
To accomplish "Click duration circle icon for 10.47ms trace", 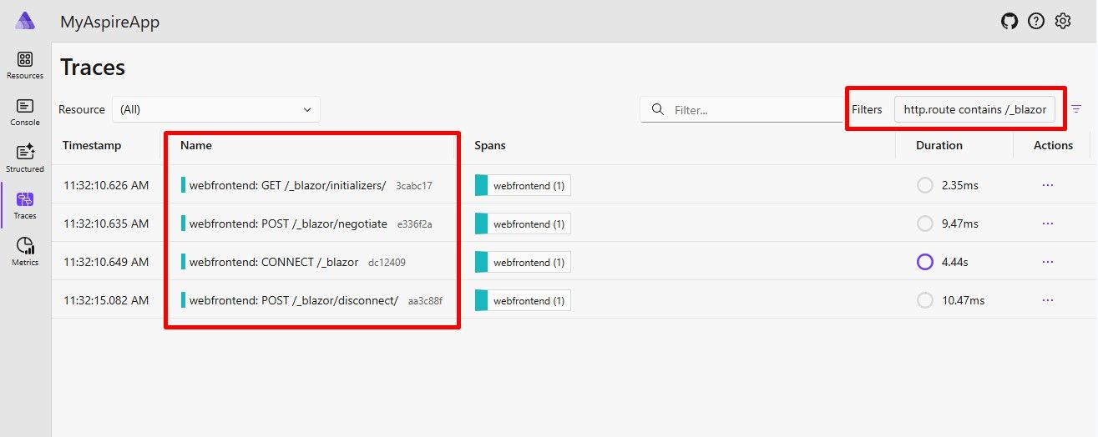I will (x=924, y=300).
